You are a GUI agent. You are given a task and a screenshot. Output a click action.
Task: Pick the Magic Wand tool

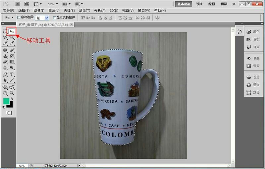[12, 37]
